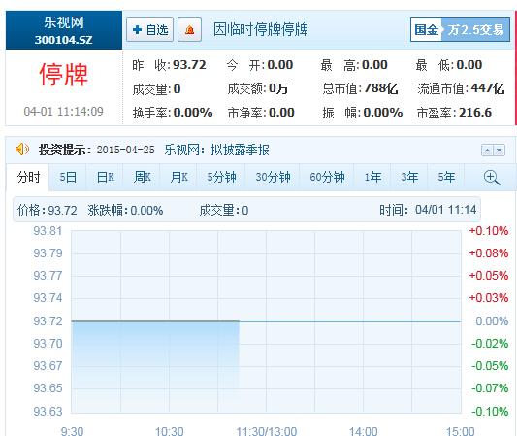View the 5年 chart tab
This screenshot has width=517, height=436.
point(446,178)
